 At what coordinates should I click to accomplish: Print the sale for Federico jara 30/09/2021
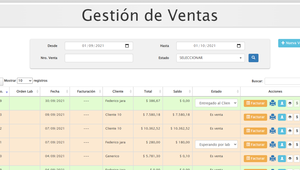273,103
